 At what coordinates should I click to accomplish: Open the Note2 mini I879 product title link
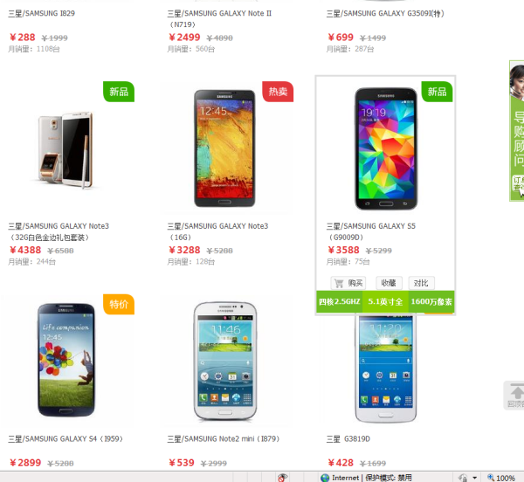pyautogui.click(x=224, y=438)
